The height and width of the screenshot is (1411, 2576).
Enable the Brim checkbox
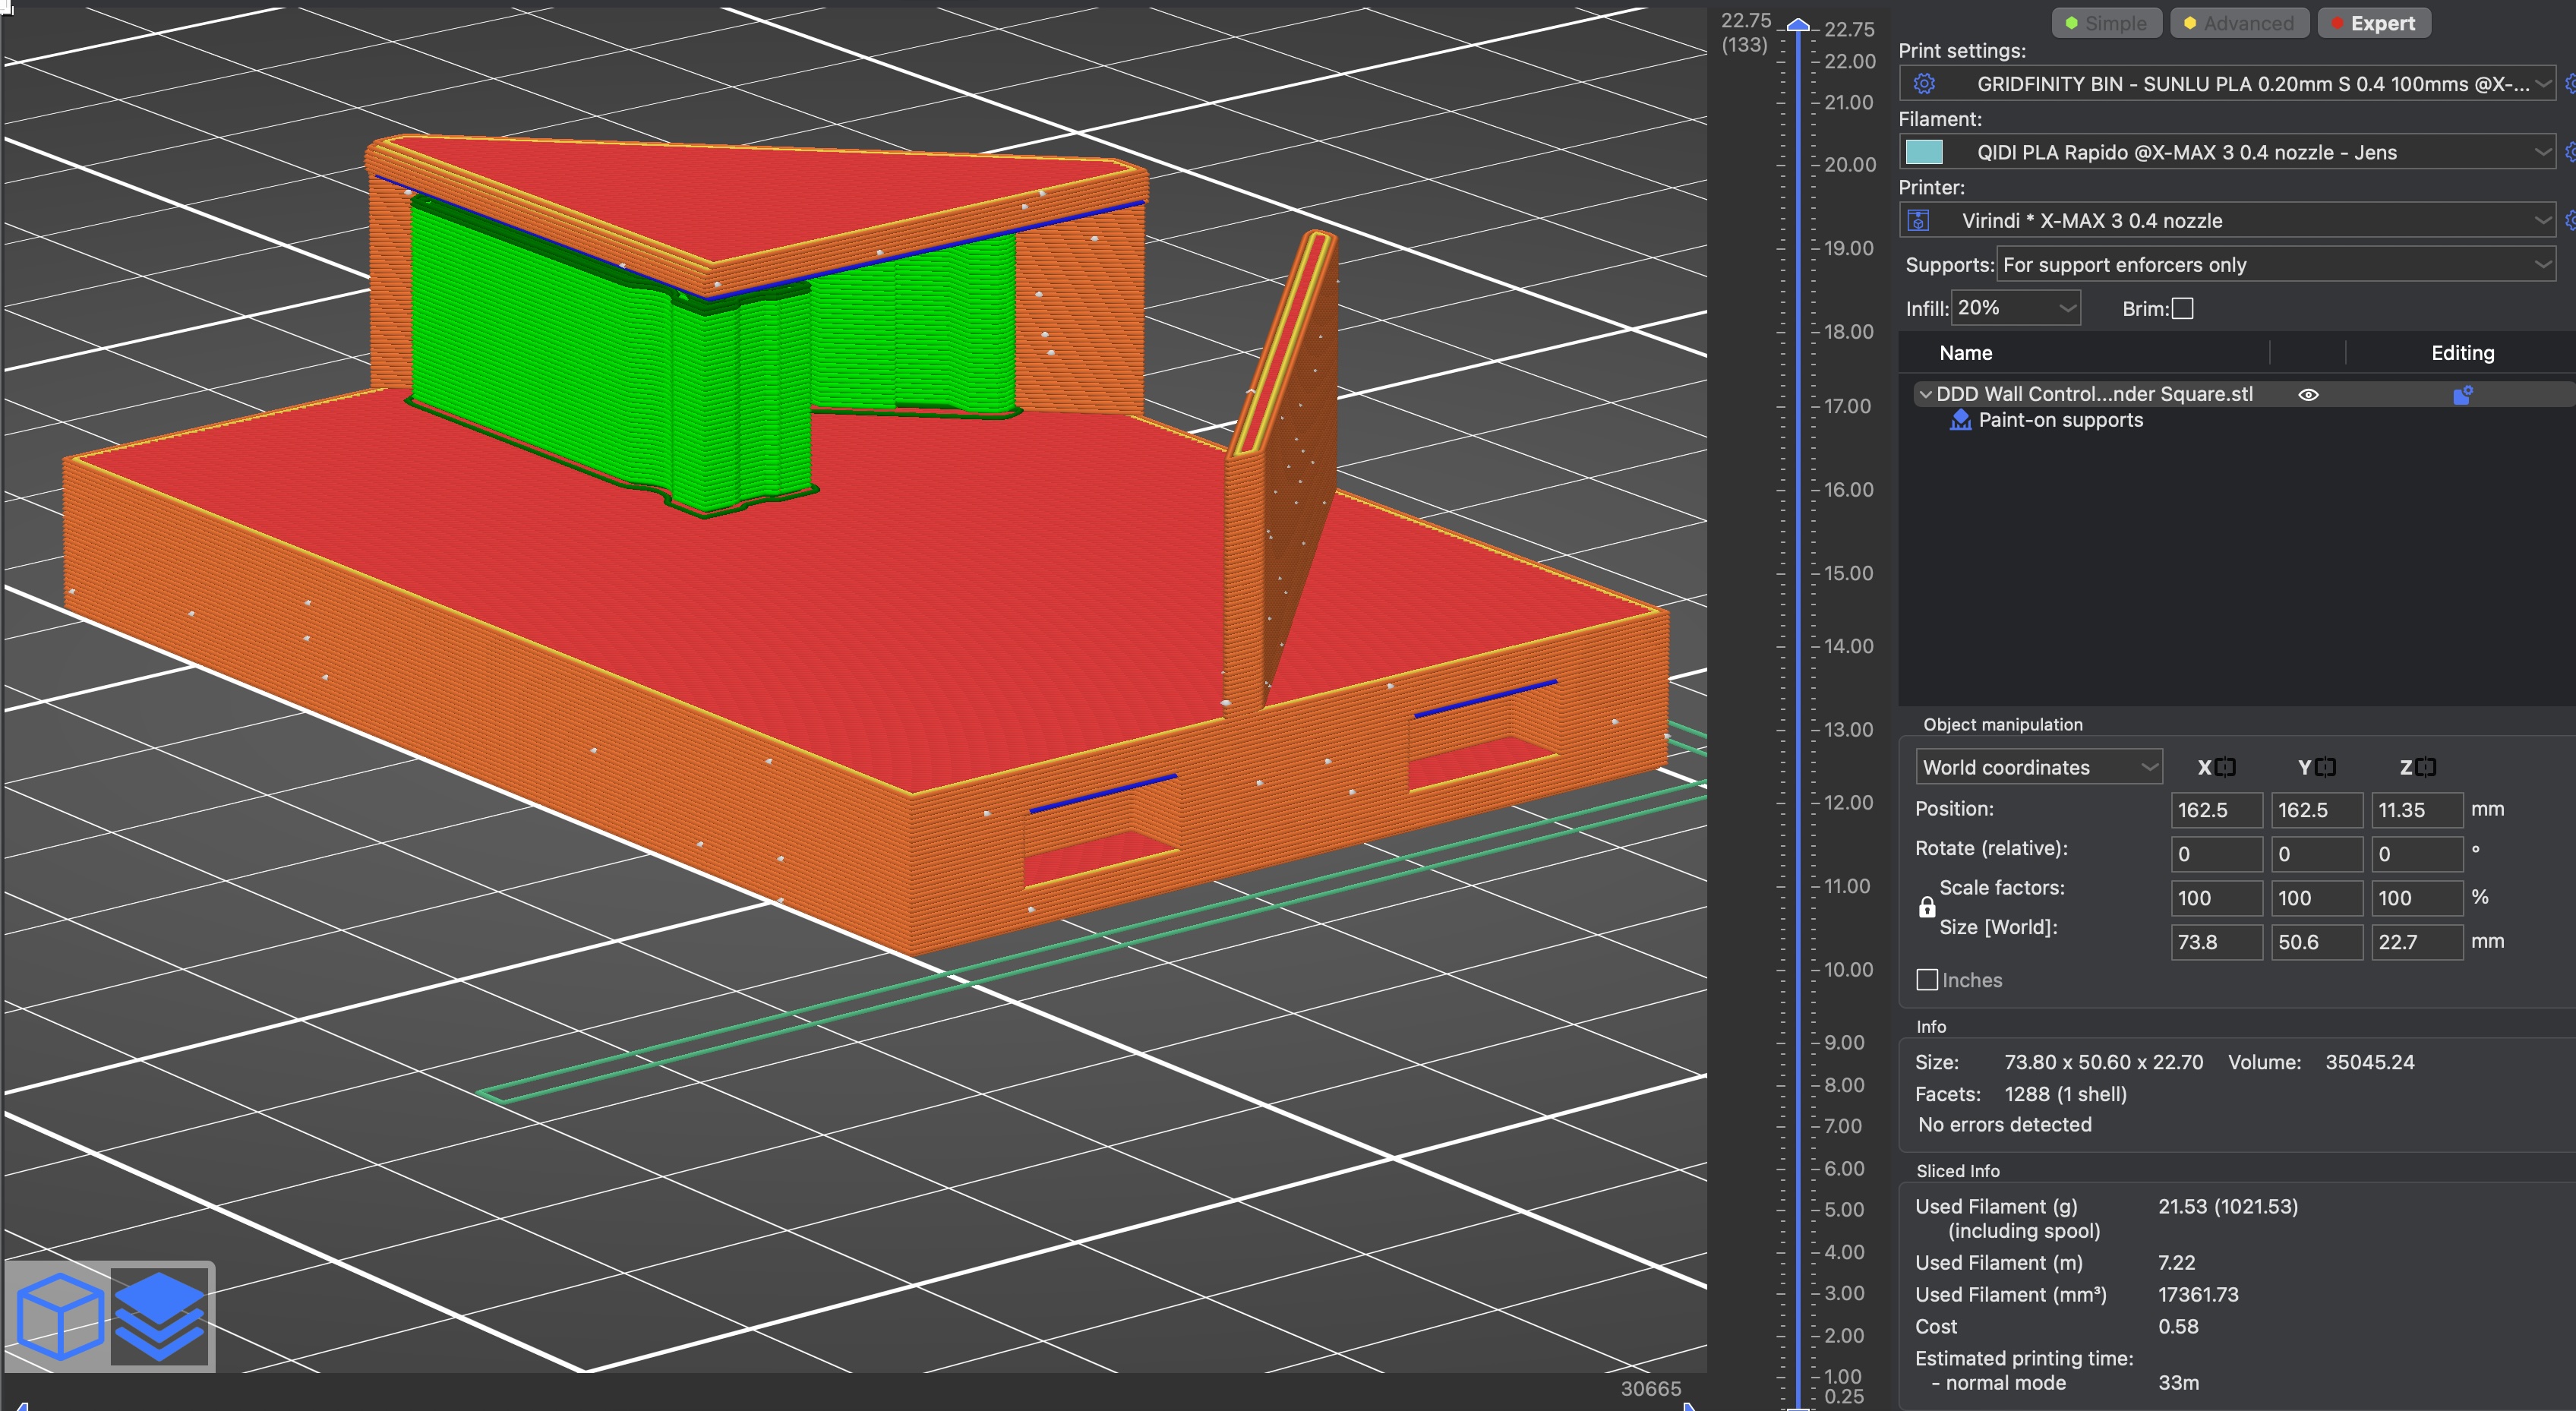[x=2183, y=309]
